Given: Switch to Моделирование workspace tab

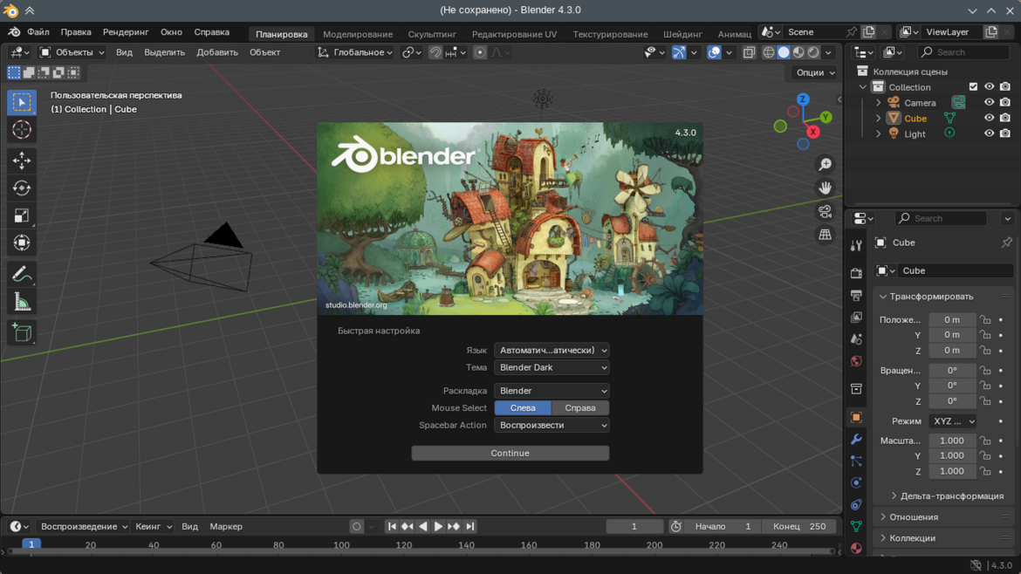Looking at the screenshot, I should (x=358, y=34).
